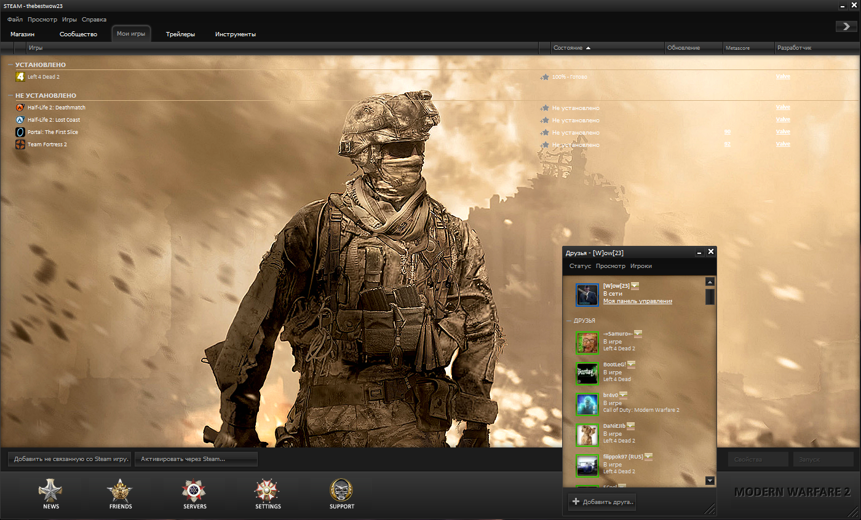861x520 pixels.
Task: Click br4v0 friend avatar
Action: click(x=587, y=404)
